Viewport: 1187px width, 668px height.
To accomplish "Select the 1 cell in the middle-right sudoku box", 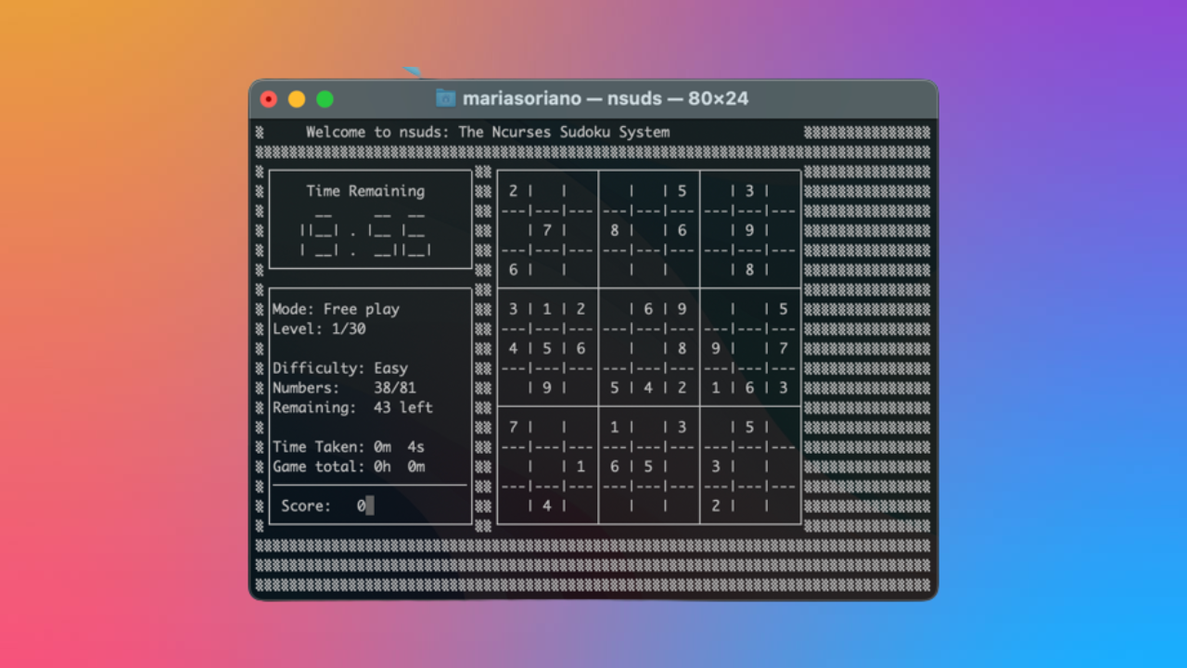I will 716,388.
